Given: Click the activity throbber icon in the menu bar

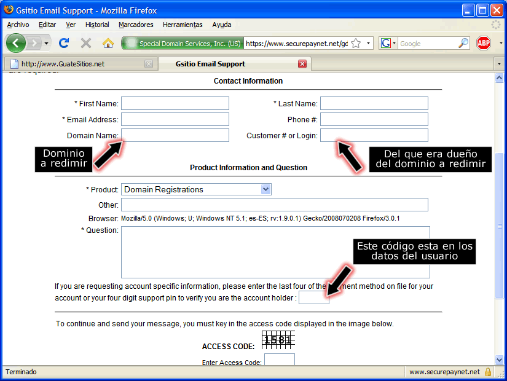Looking at the screenshot, I should (x=496, y=25).
